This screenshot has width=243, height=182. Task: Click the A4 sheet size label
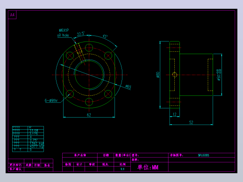(x=12, y=15)
